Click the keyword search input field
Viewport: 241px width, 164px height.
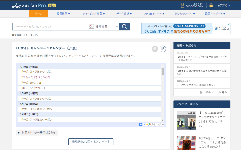tap(50, 26)
